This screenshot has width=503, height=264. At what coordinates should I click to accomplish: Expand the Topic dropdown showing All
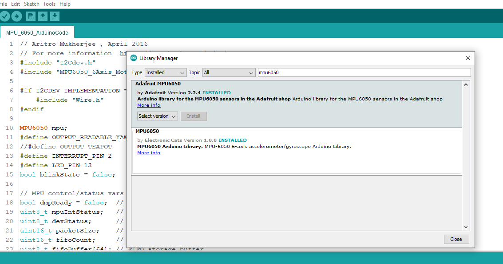pyautogui.click(x=229, y=72)
